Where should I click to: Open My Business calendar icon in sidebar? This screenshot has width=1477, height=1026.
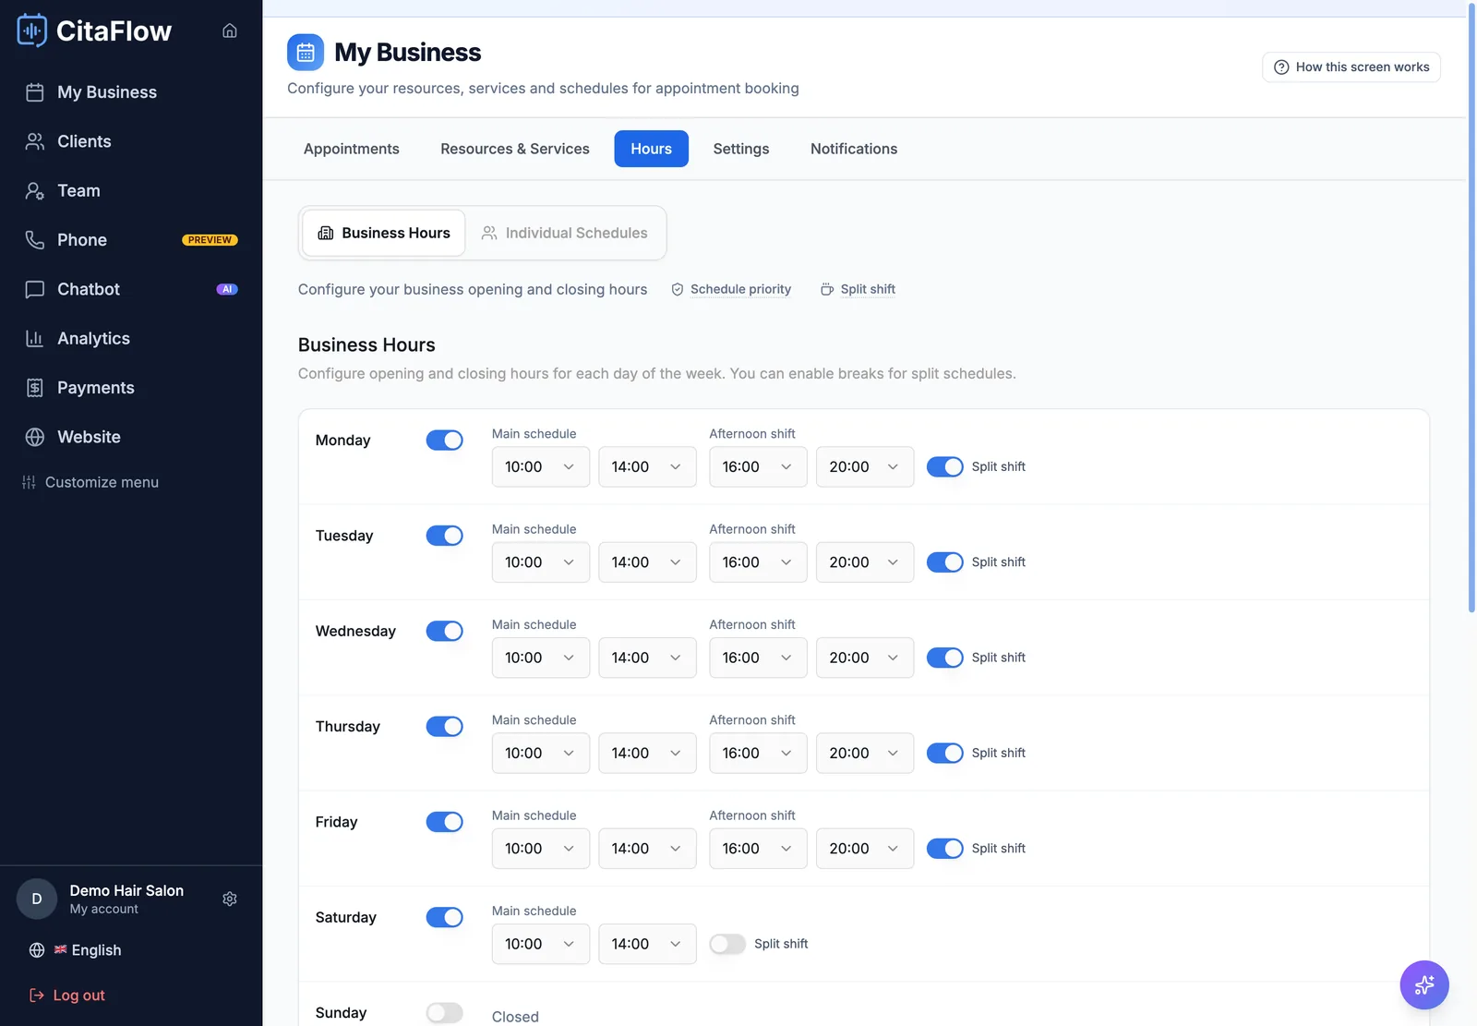[x=35, y=92]
